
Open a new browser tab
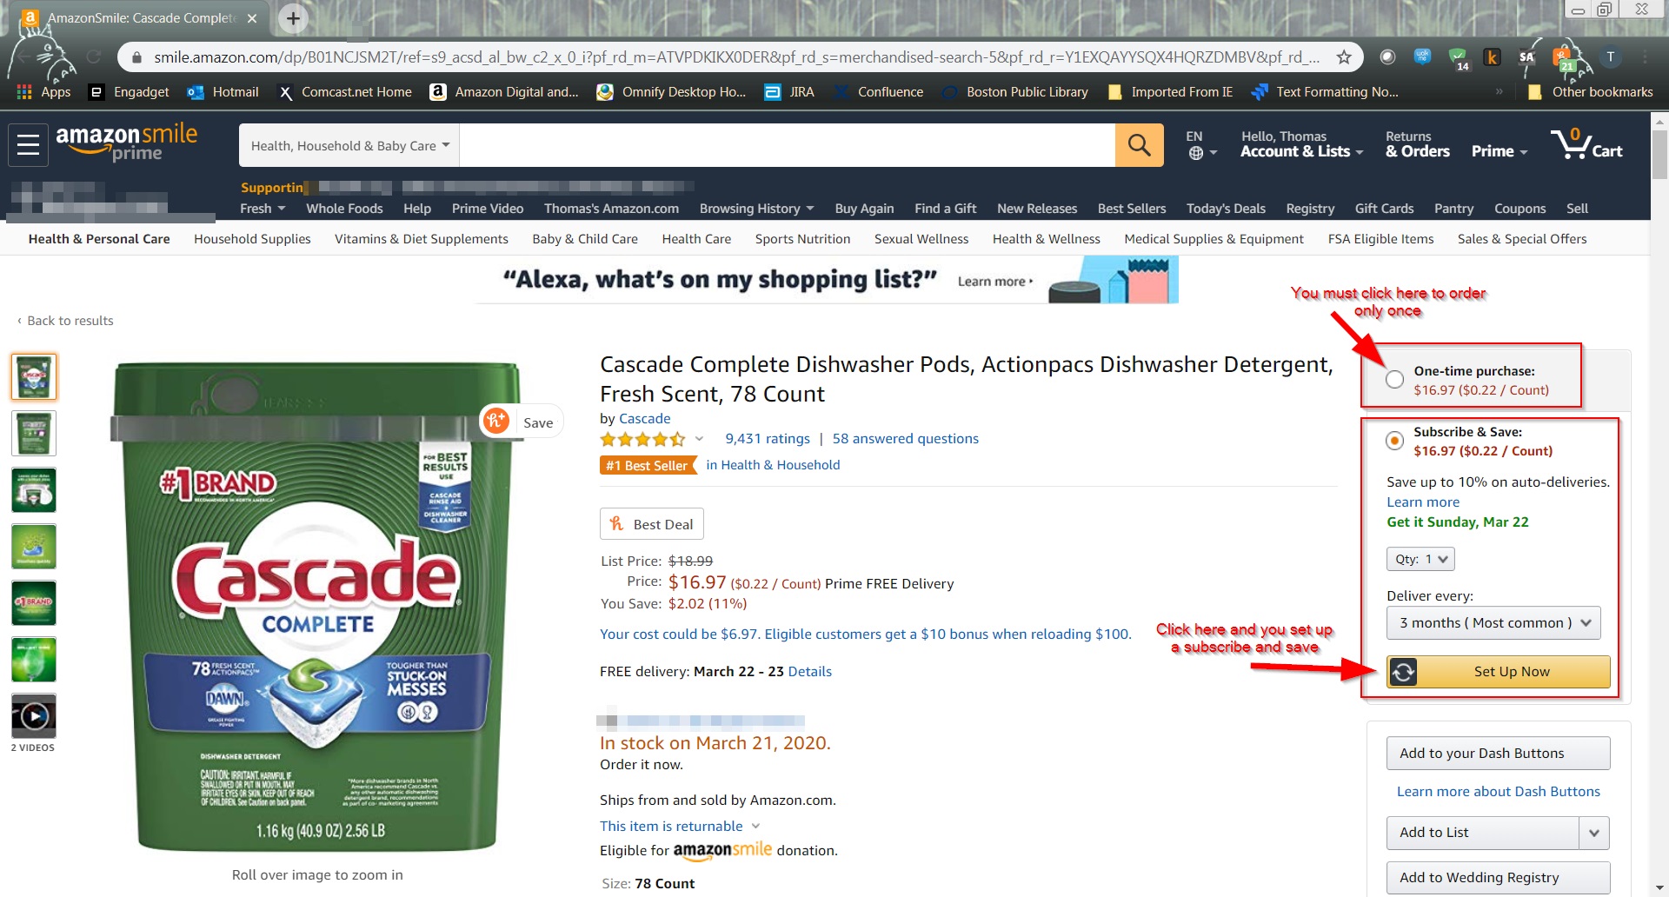pos(293,18)
